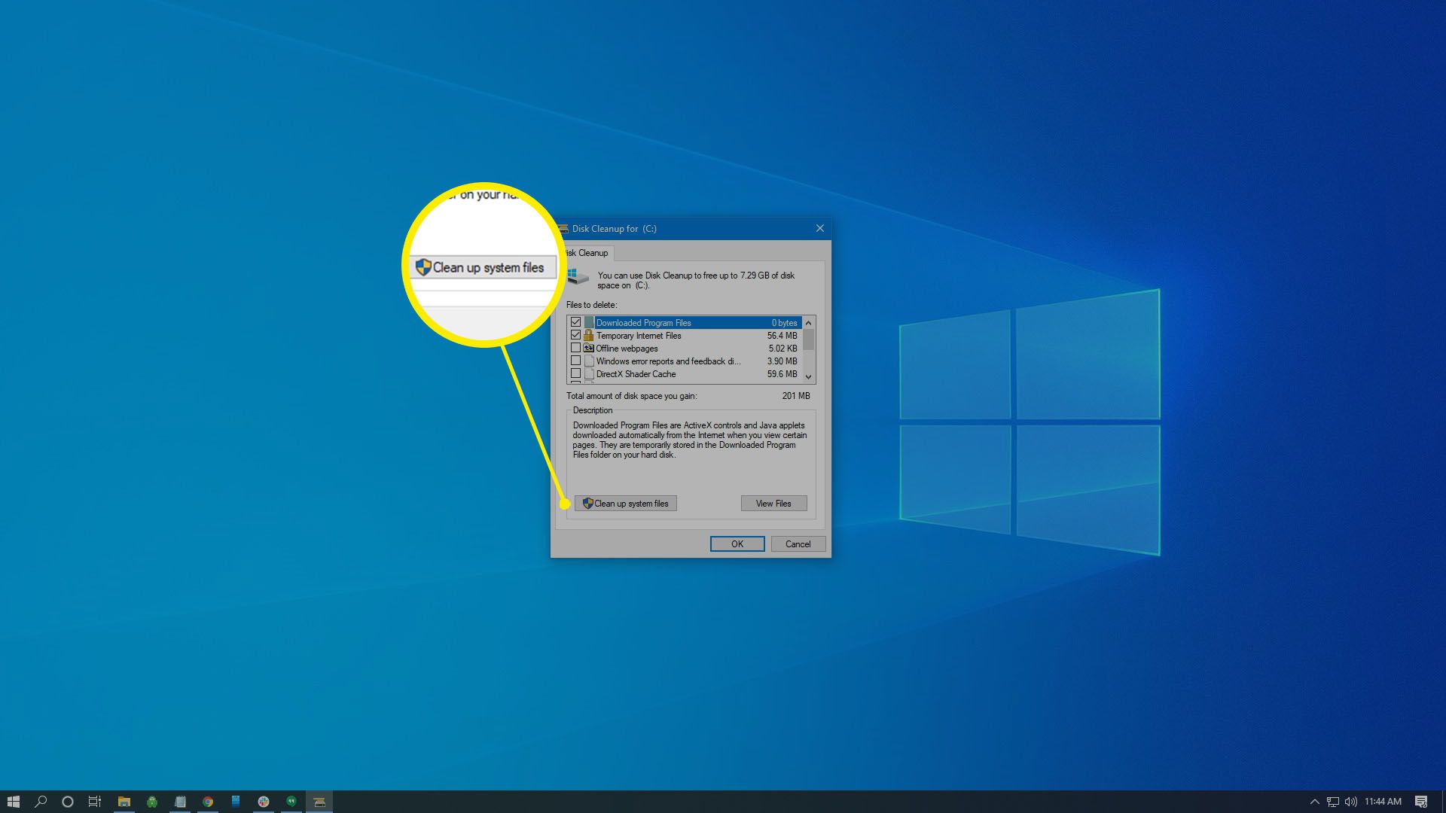Uncheck the Temporary Internet Files checkbox
Viewport: 1446px width, 813px height.
coord(575,335)
